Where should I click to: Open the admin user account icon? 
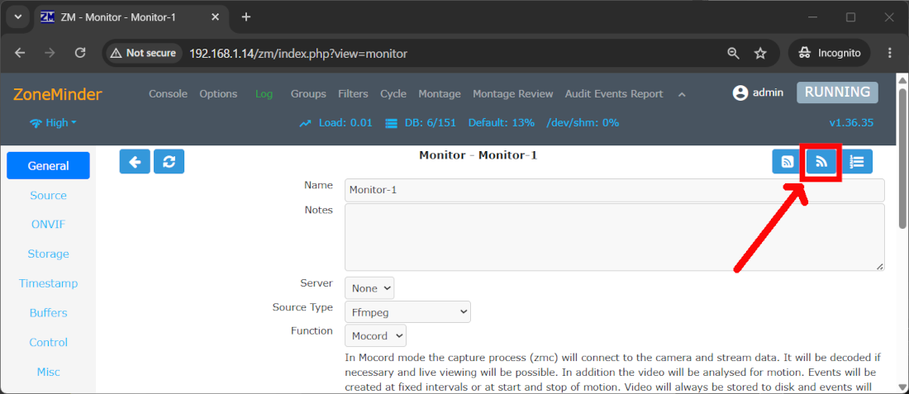pos(740,93)
